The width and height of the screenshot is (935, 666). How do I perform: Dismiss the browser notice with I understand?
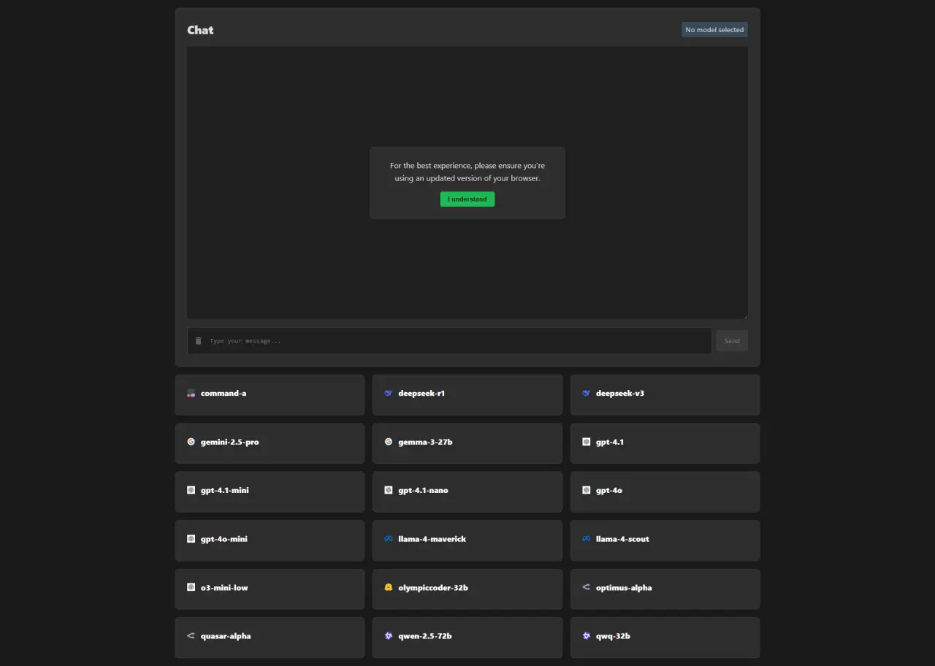(467, 199)
